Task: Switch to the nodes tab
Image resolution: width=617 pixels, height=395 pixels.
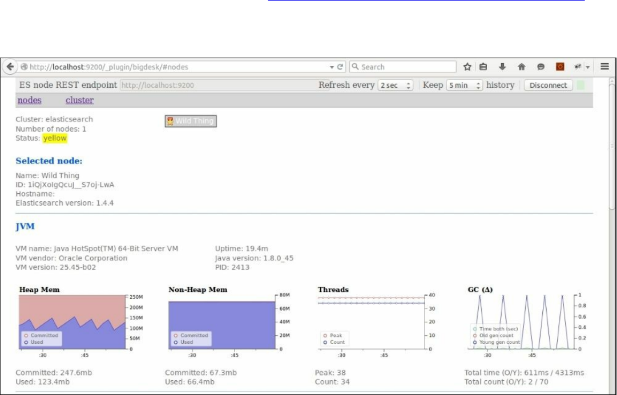Action: [30, 100]
